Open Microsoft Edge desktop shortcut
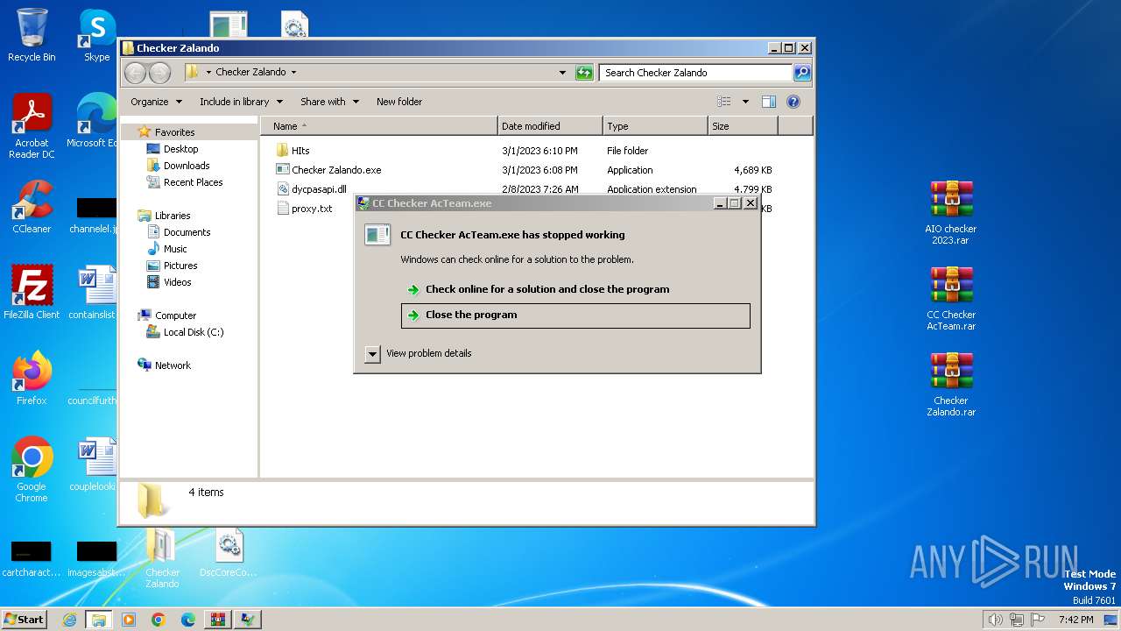The width and height of the screenshot is (1121, 631). click(95, 121)
